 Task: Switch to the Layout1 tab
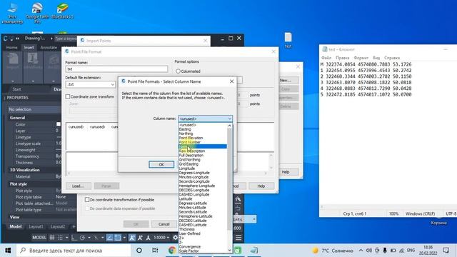click(x=36, y=226)
